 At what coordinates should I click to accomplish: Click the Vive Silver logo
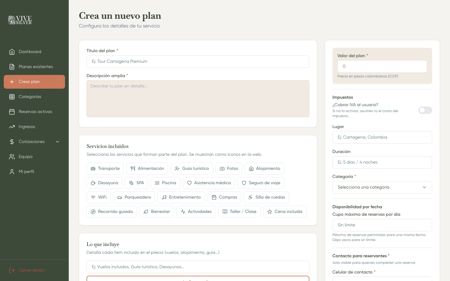point(20,20)
